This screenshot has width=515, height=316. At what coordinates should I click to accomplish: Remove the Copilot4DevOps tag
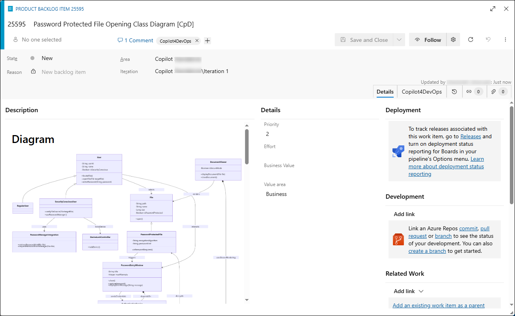point(197,41)
